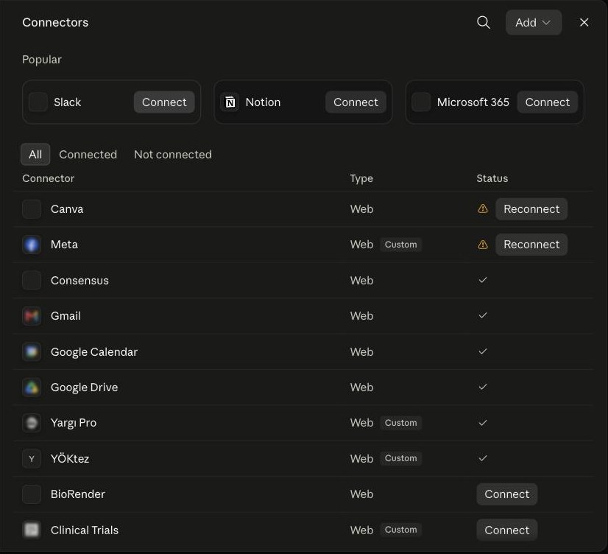Open the connectors search magnifier icon
This screenshot has height=554, width=608.
pyautogui.click(x=483, y=23)
